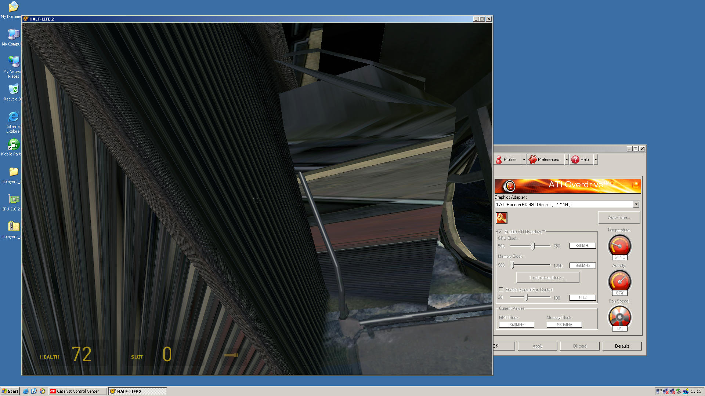This screenshot has height=396, width=705.
Task: Click the Overdrive lock key icon
Action: (x=501, y=218)
